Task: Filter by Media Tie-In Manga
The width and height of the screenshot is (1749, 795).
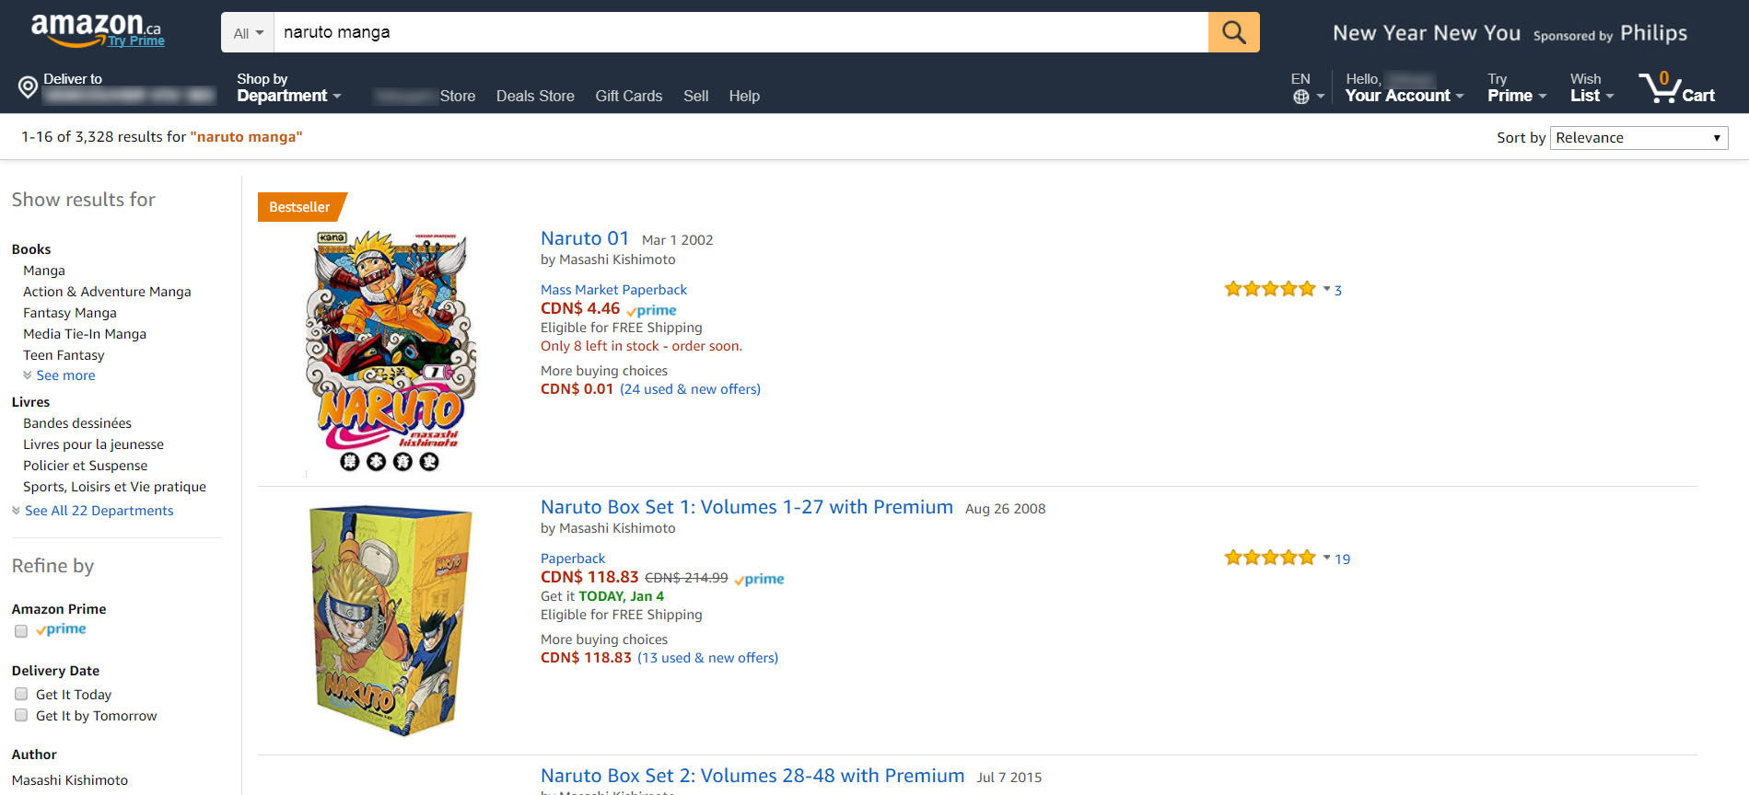Action: (x=85, y=334)
